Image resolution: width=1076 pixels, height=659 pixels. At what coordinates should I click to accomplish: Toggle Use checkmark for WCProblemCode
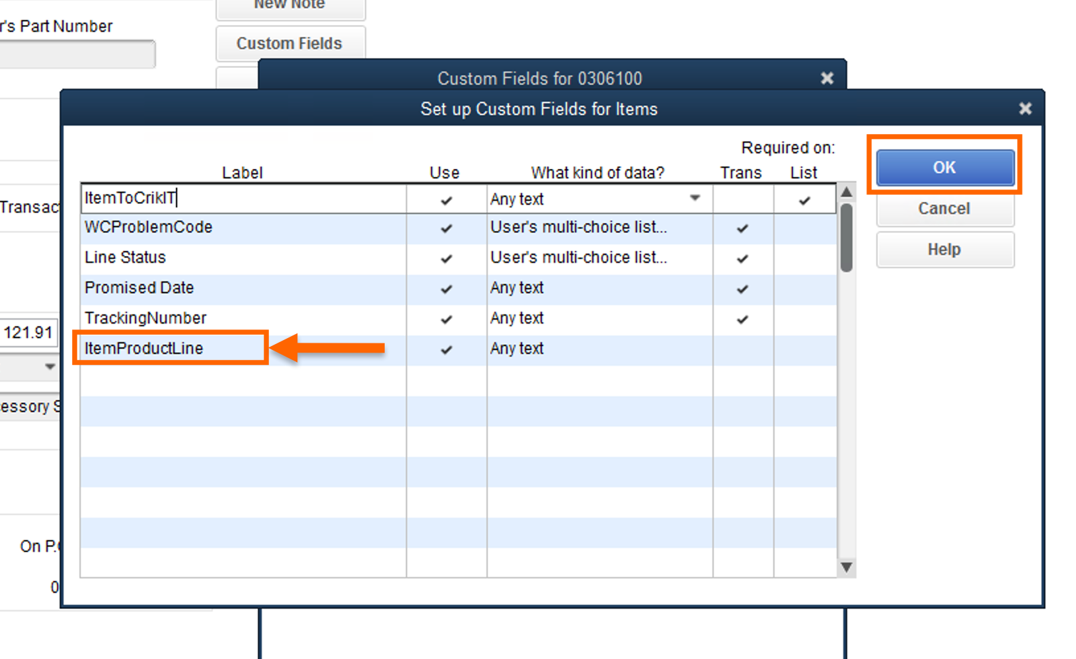click(x=446, y=228)
